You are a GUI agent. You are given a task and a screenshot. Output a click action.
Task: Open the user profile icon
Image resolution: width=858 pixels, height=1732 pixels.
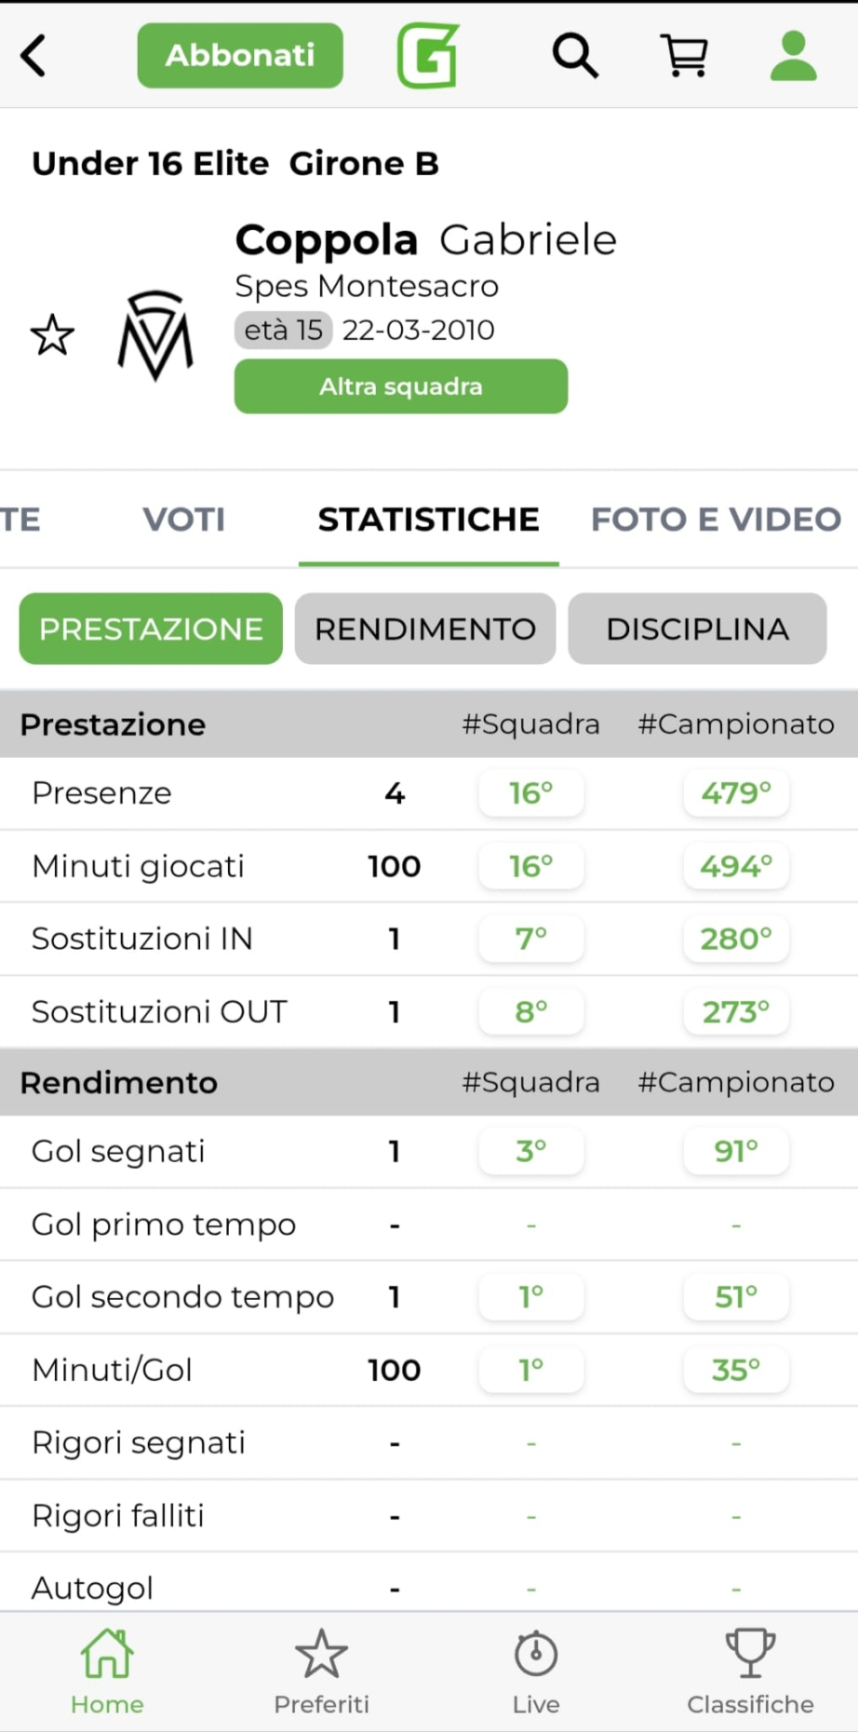[793, 56]
